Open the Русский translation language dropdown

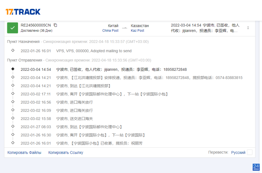click(x=238, y=152)
